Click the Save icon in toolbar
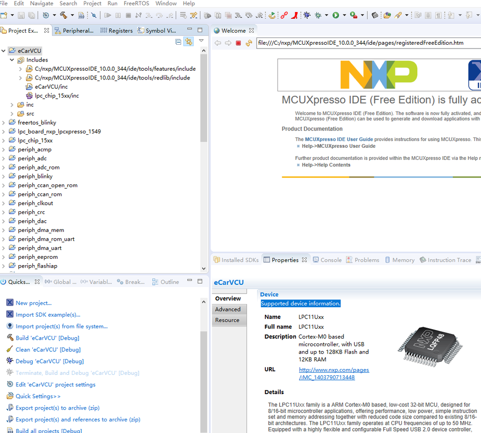 21,15
